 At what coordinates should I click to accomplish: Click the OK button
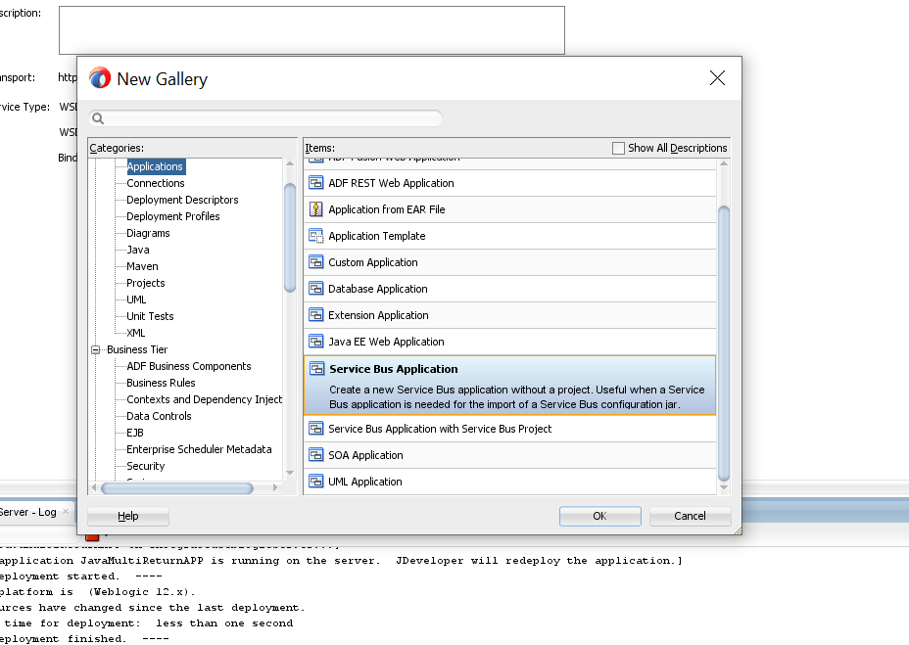pos(600,516)
